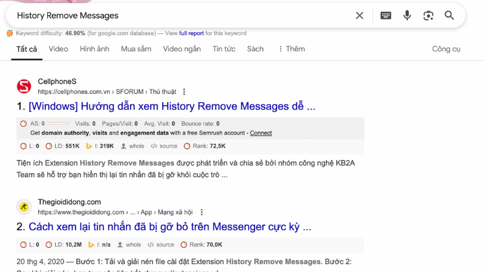Click Bing index I: n/a metric
Screen dimensions: 484x272
pyautogui.click(x=99, y=245)
